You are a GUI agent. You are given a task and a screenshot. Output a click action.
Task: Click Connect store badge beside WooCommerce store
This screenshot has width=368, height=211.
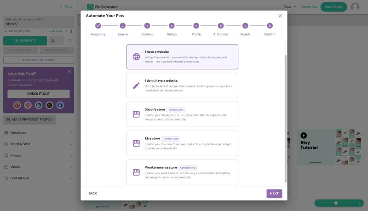tap(188, 168)
